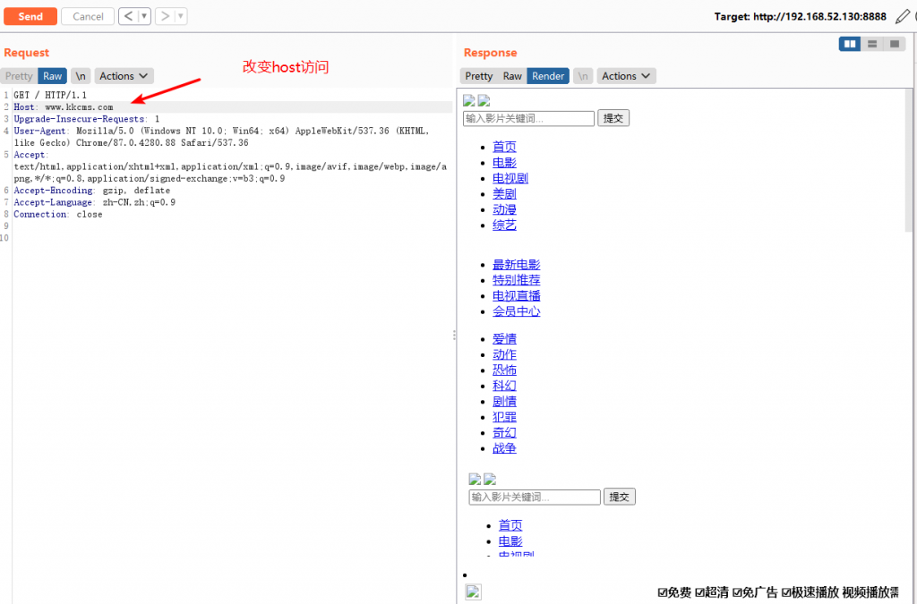Open the 动漫 link
The image size is (917, 604).
point(504,209)
